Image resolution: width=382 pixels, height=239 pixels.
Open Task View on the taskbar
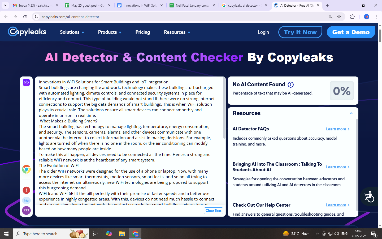[95, 234]
